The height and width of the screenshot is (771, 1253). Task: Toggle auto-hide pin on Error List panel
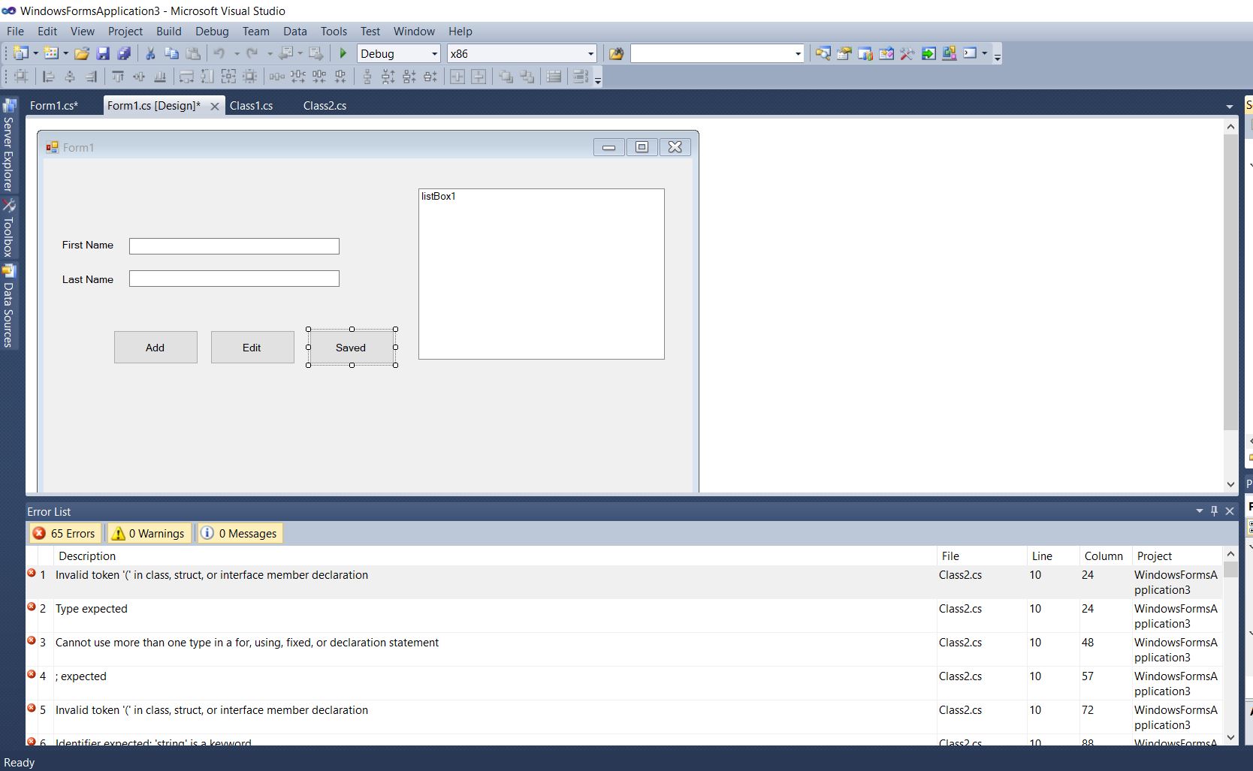coord(1214,511)
